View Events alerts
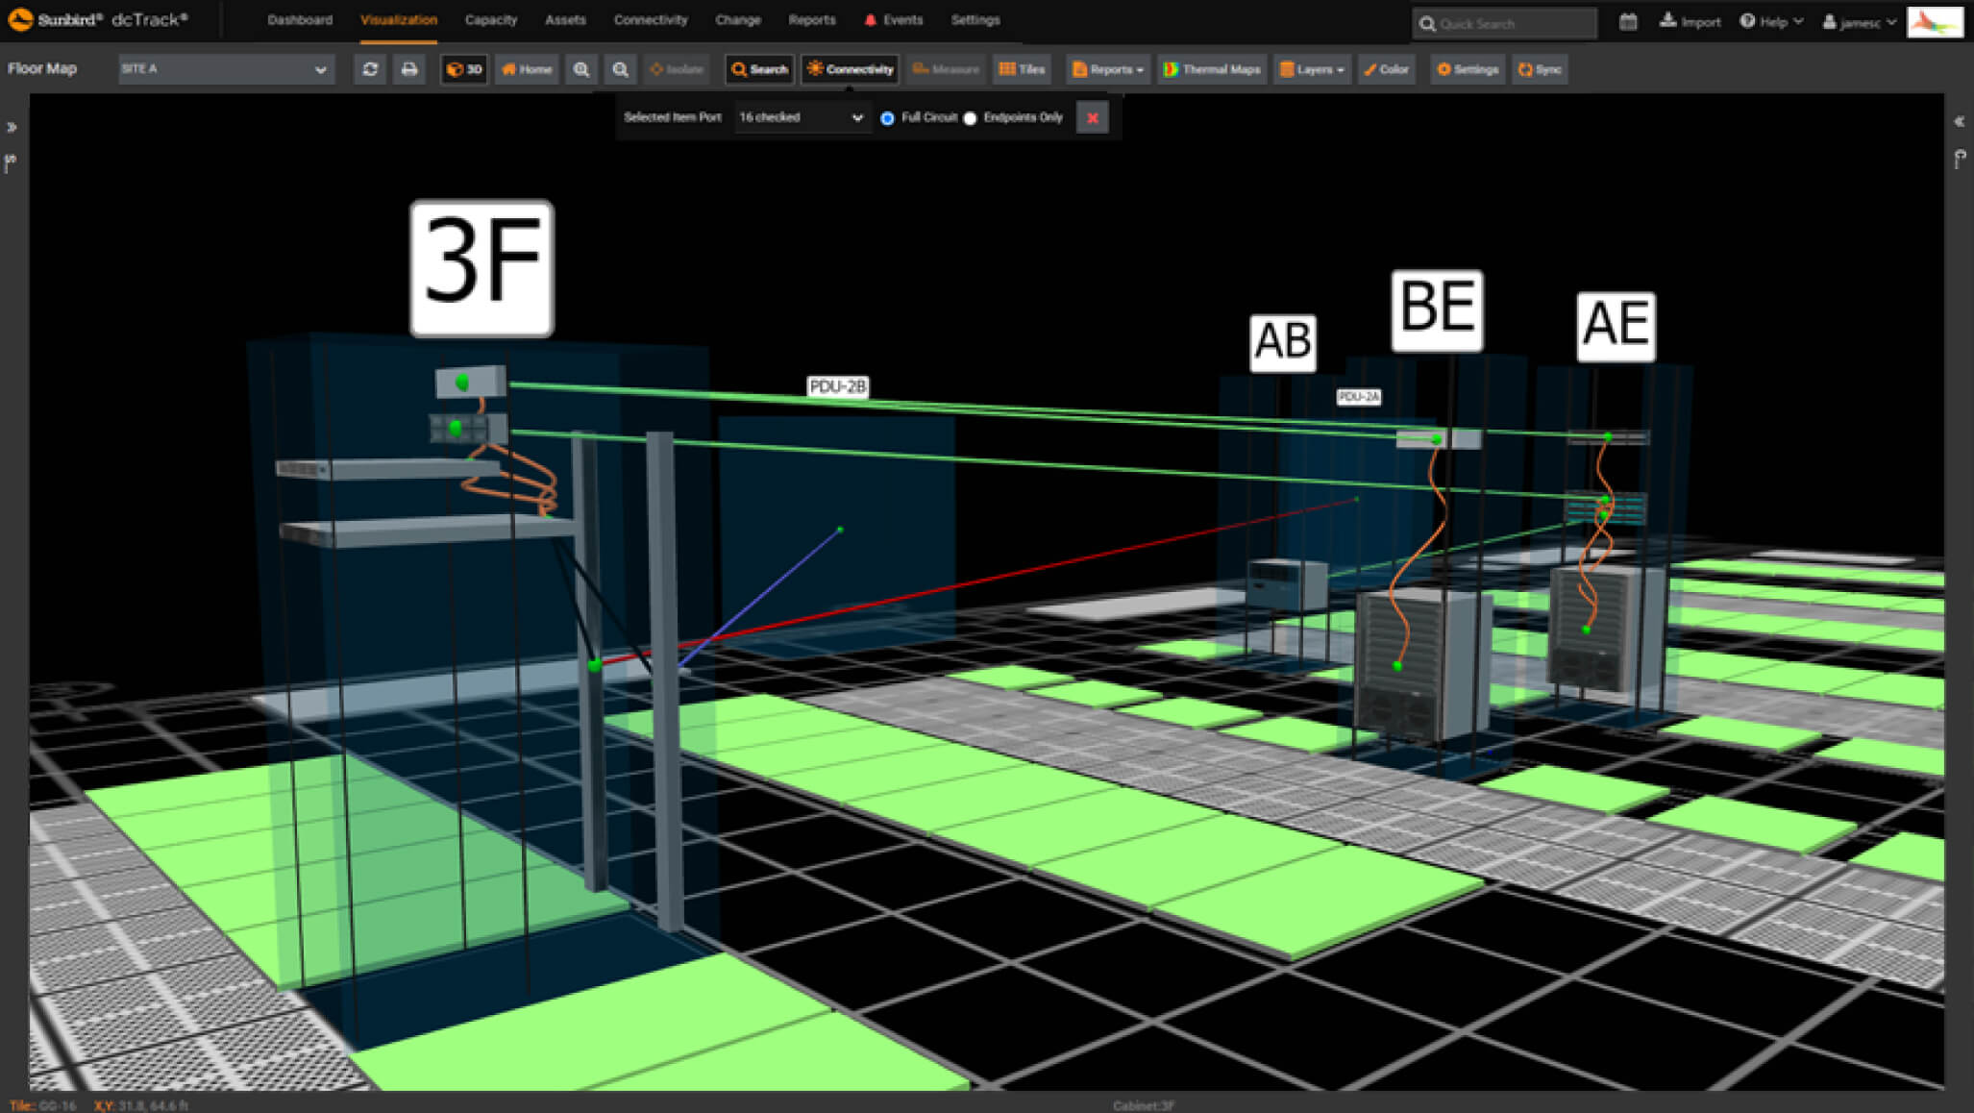This screenshot has width=1974, height=1113. [894, 20]
